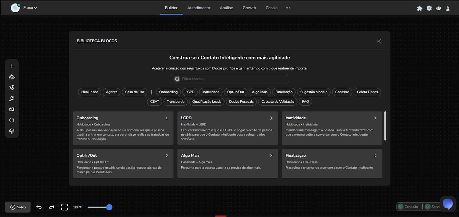Click the fit-to-screen frame icon
Viewport: 459px width, 217px height.
click(65, 207)
